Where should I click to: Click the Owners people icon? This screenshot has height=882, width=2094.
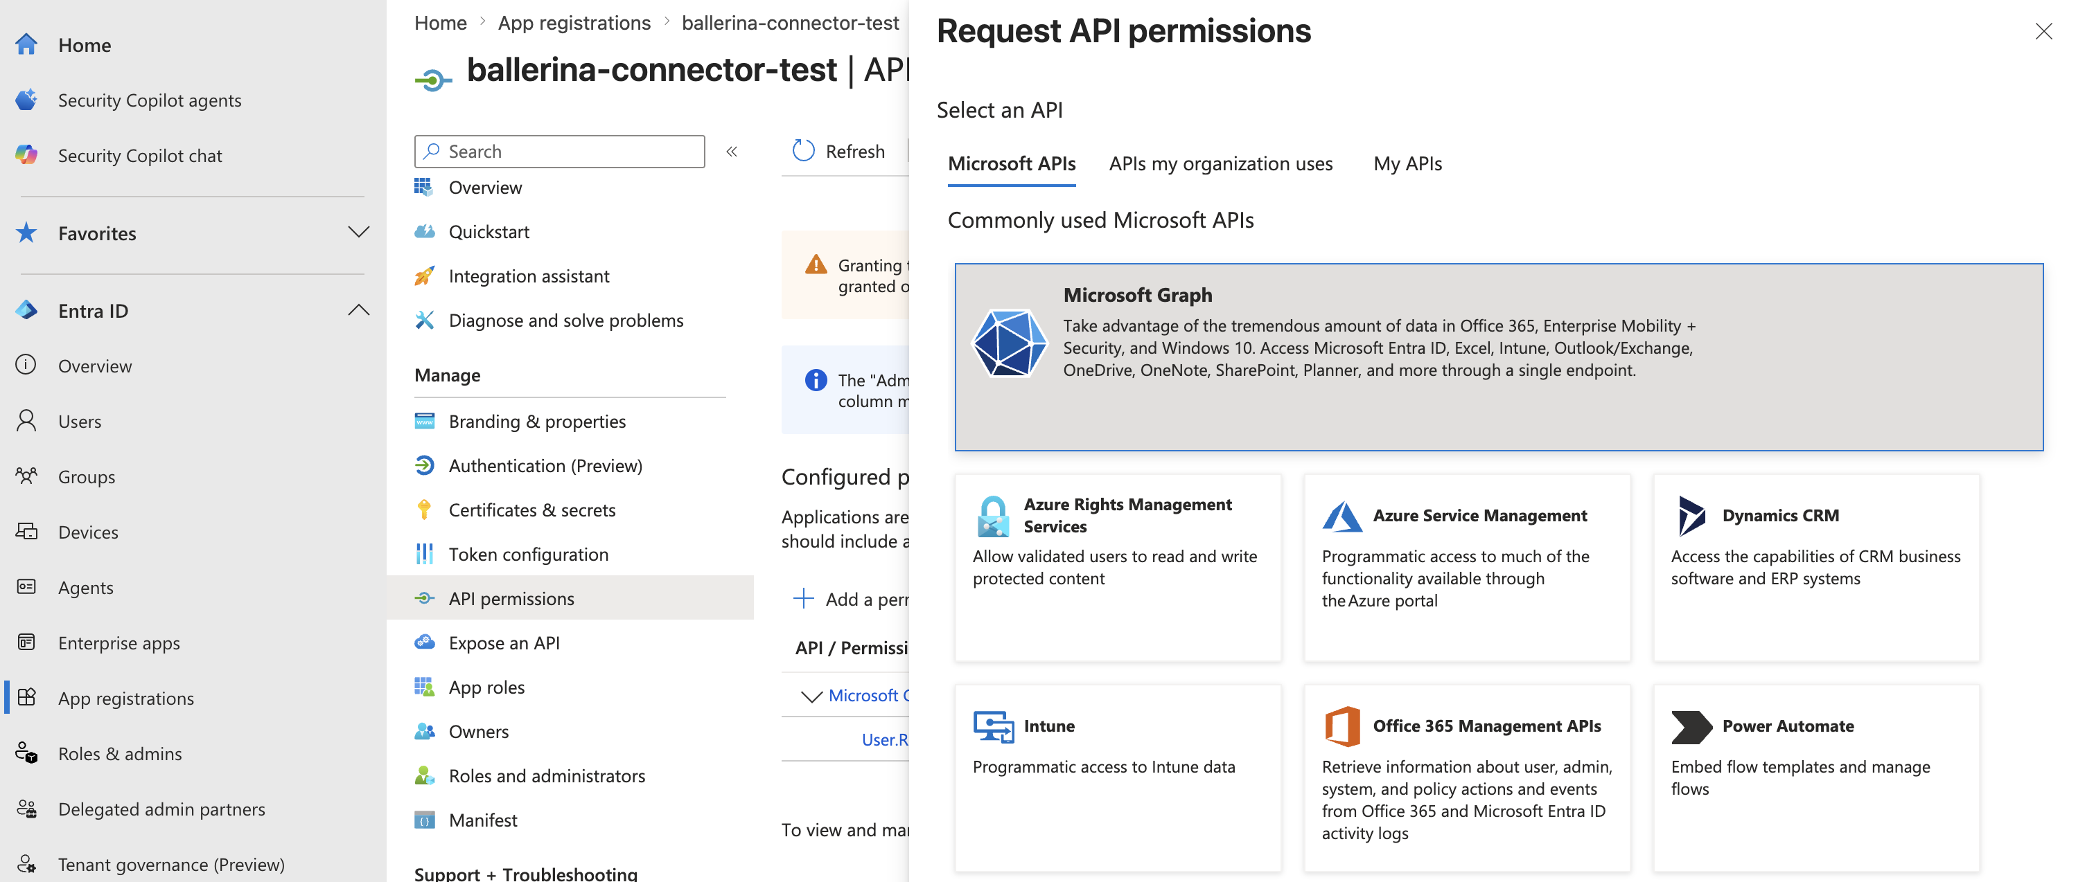click(x=424, y=731)
